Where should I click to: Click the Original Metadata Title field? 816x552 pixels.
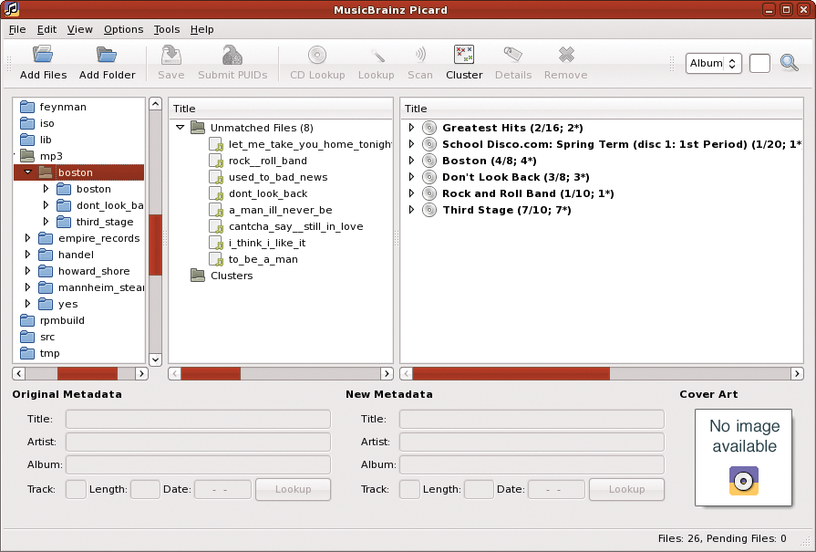point(198,419)
